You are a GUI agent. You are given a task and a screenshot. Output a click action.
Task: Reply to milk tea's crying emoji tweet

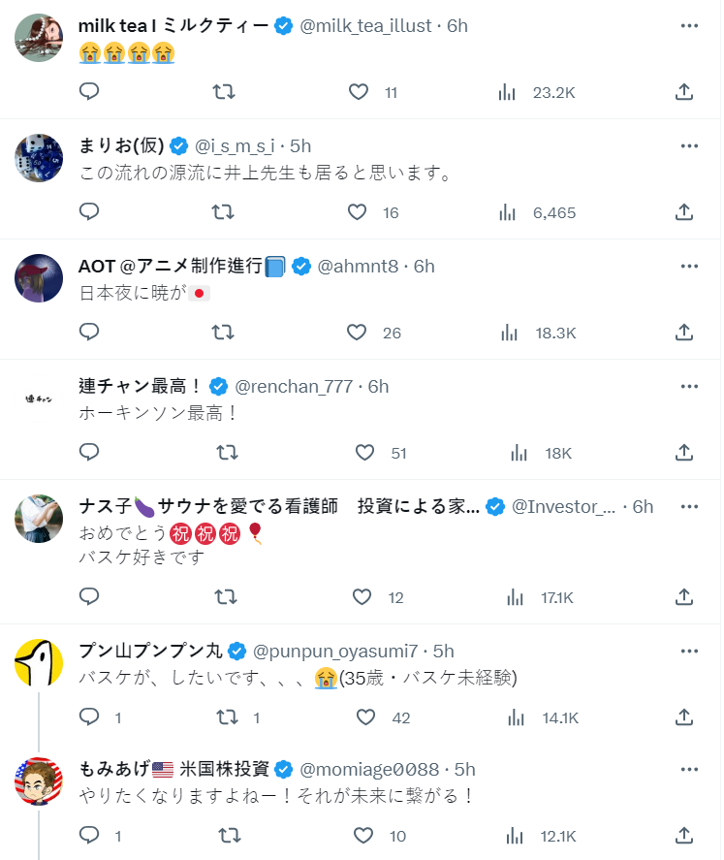pos(89,92)
